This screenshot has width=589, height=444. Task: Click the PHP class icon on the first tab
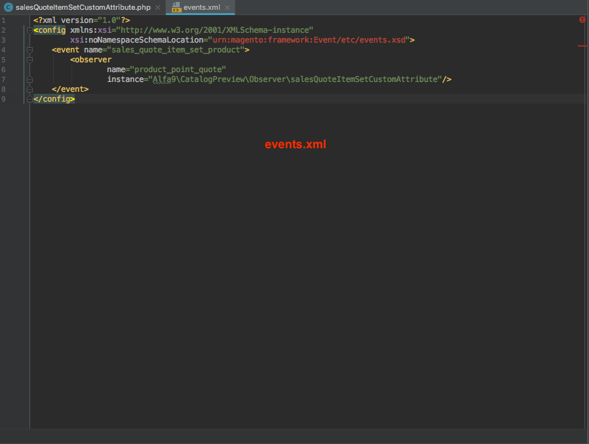pyautogui.click(x=9, y=7)
